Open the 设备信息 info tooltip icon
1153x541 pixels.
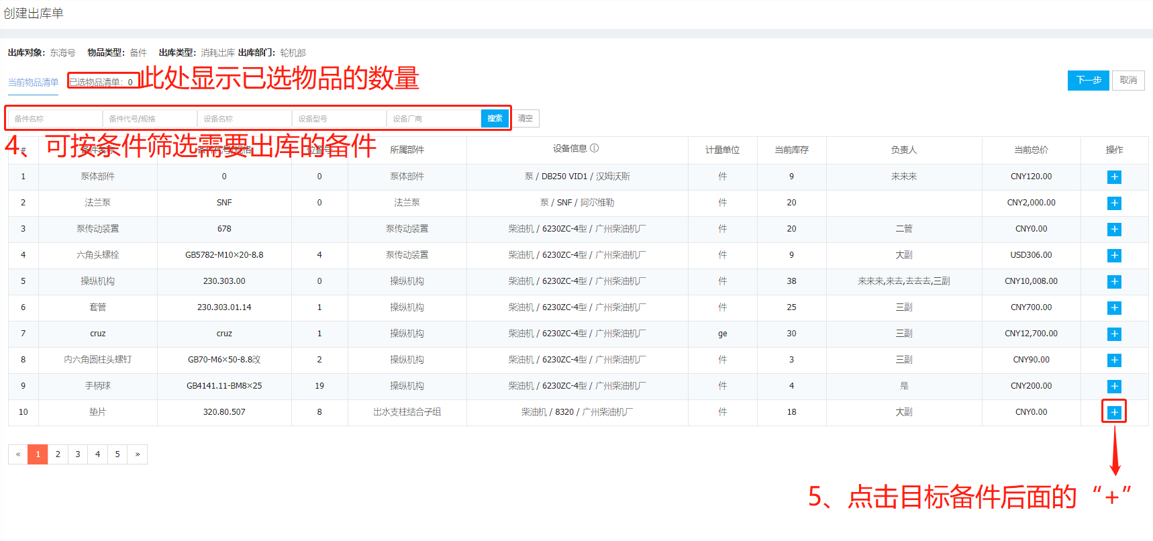coord(595,148)
